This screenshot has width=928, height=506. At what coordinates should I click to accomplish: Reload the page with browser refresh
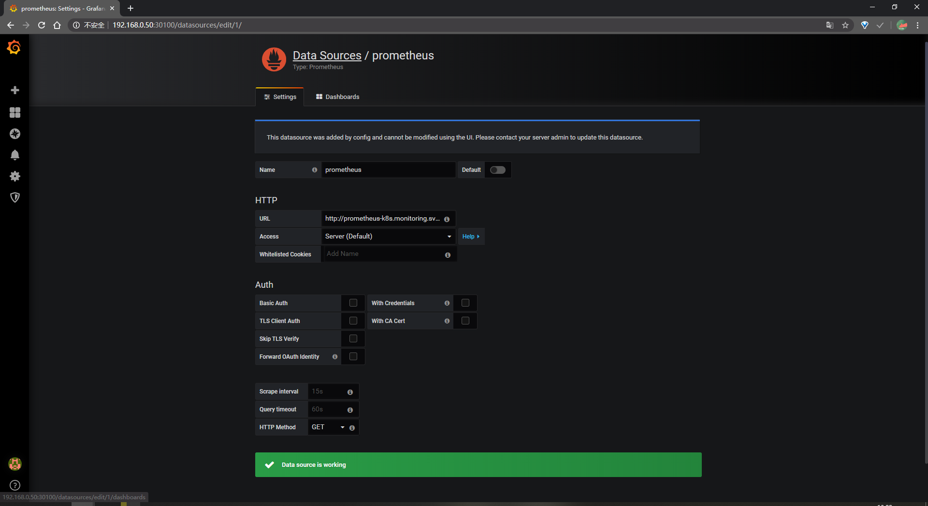point(42,25)
